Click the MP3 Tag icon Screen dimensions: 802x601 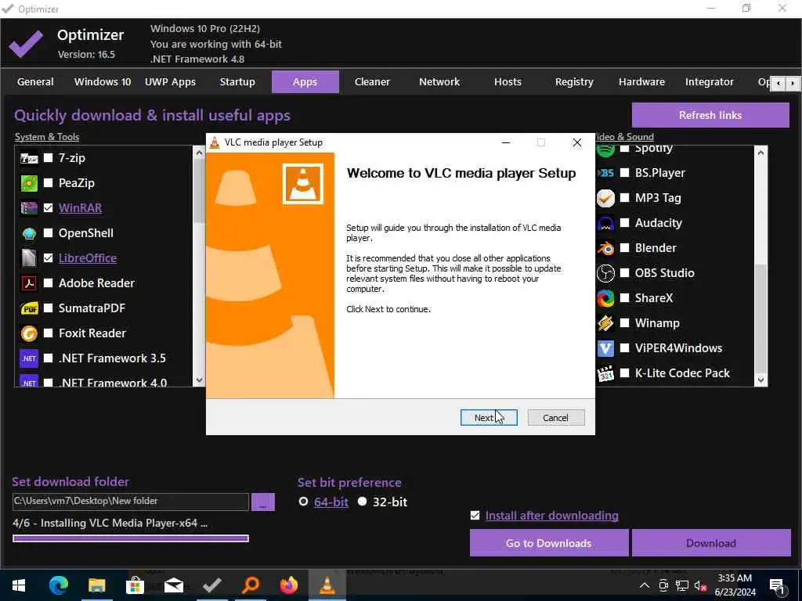(x=605, y=198)
